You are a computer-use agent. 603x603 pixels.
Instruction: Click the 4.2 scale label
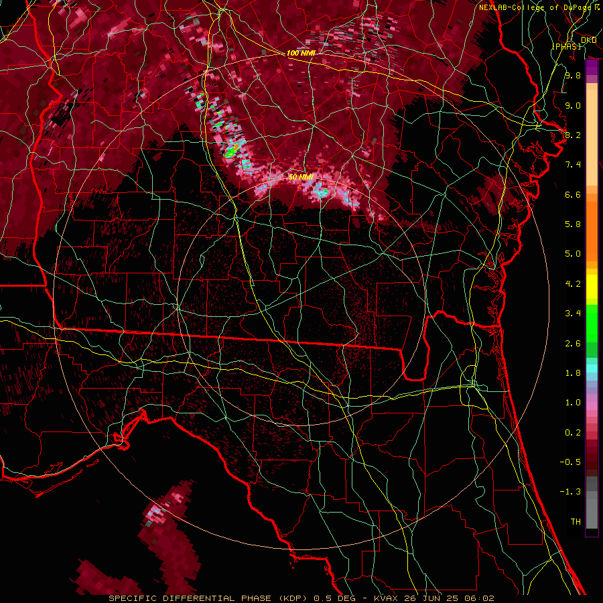573,284
